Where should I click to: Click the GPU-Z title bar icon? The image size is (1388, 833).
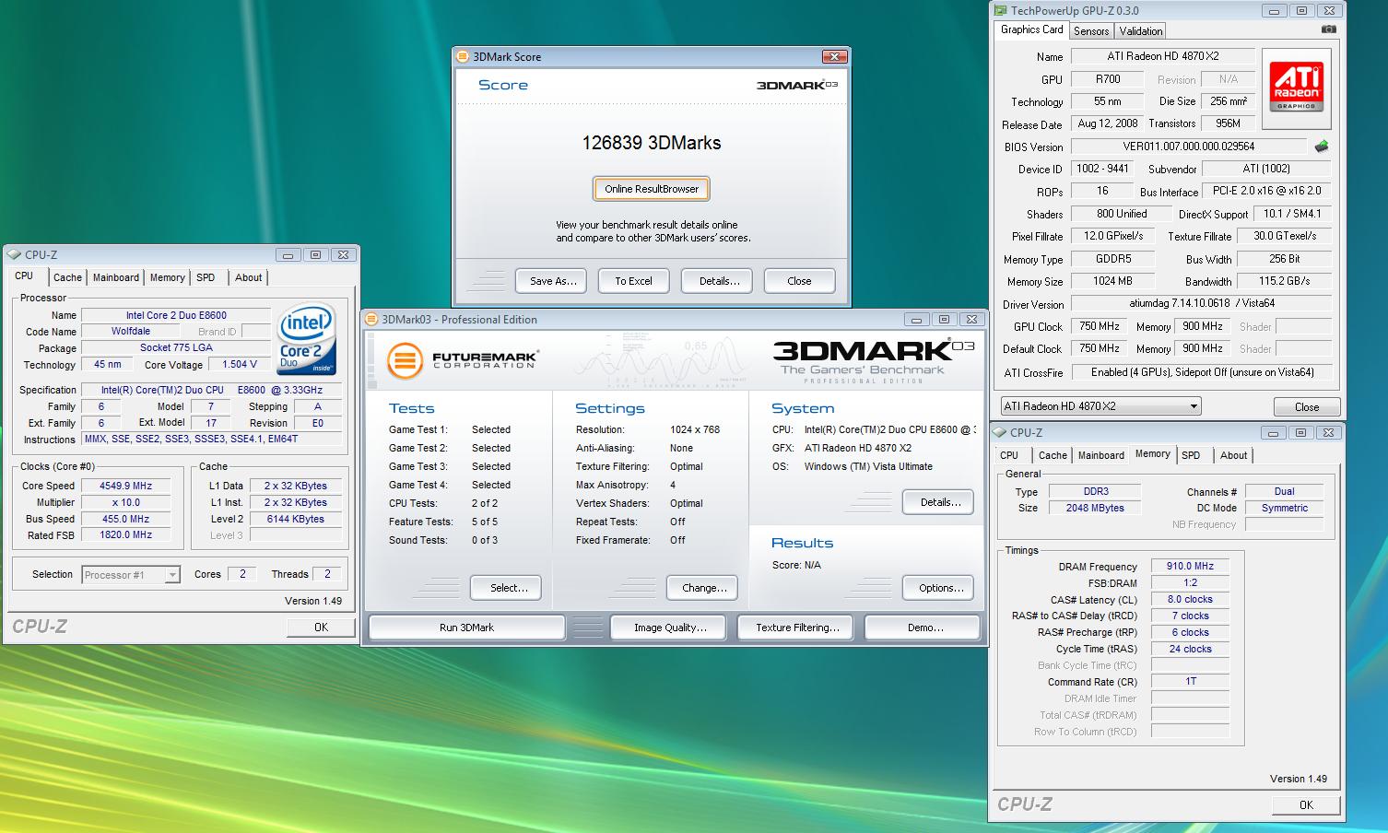coord(1000,11)
